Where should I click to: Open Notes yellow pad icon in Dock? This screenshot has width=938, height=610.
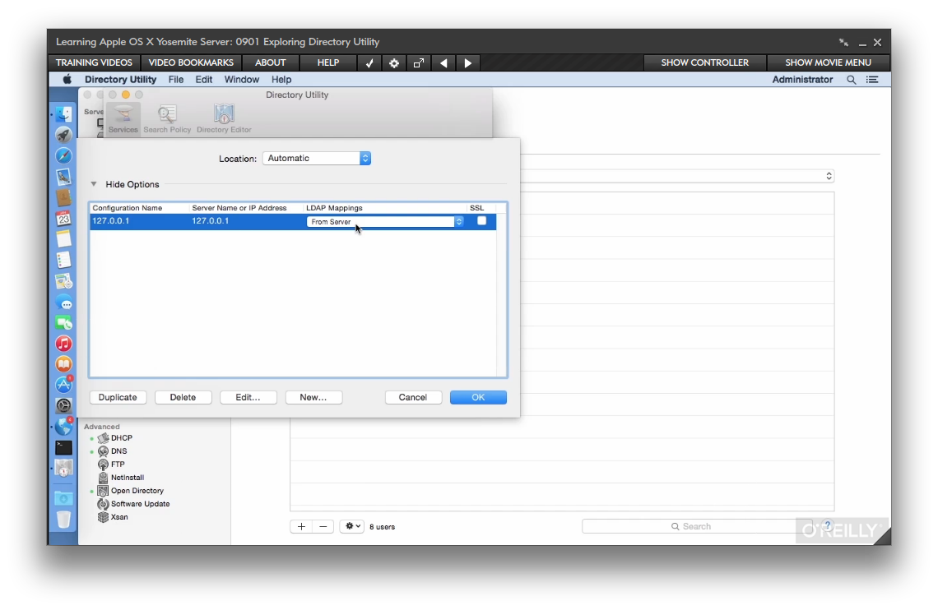click(63, 239)
